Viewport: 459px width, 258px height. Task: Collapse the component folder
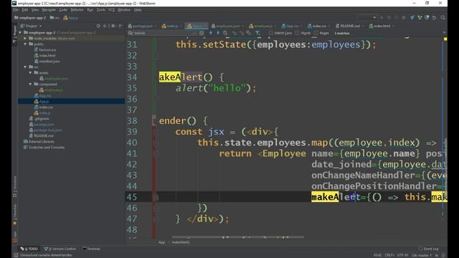[30, 85]
